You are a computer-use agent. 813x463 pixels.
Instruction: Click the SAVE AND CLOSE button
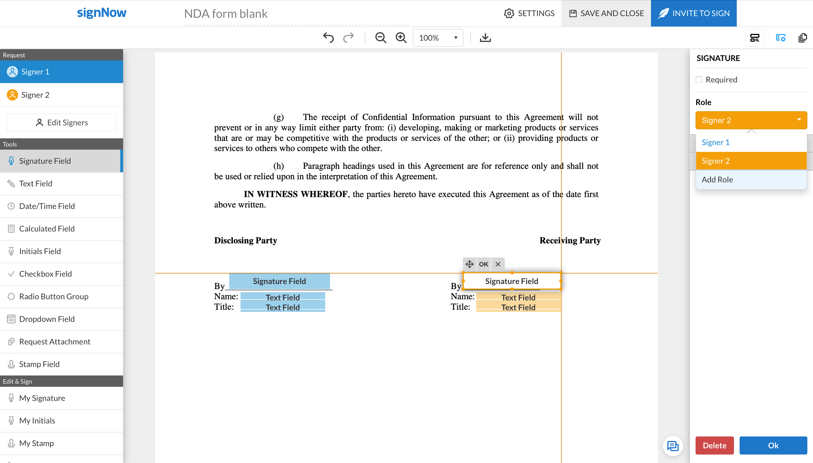click(x=606, y=13)
